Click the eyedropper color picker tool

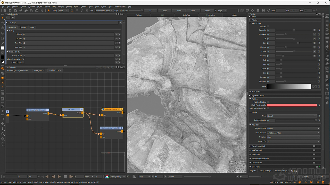pyautogui.click(x=3, y=43)
